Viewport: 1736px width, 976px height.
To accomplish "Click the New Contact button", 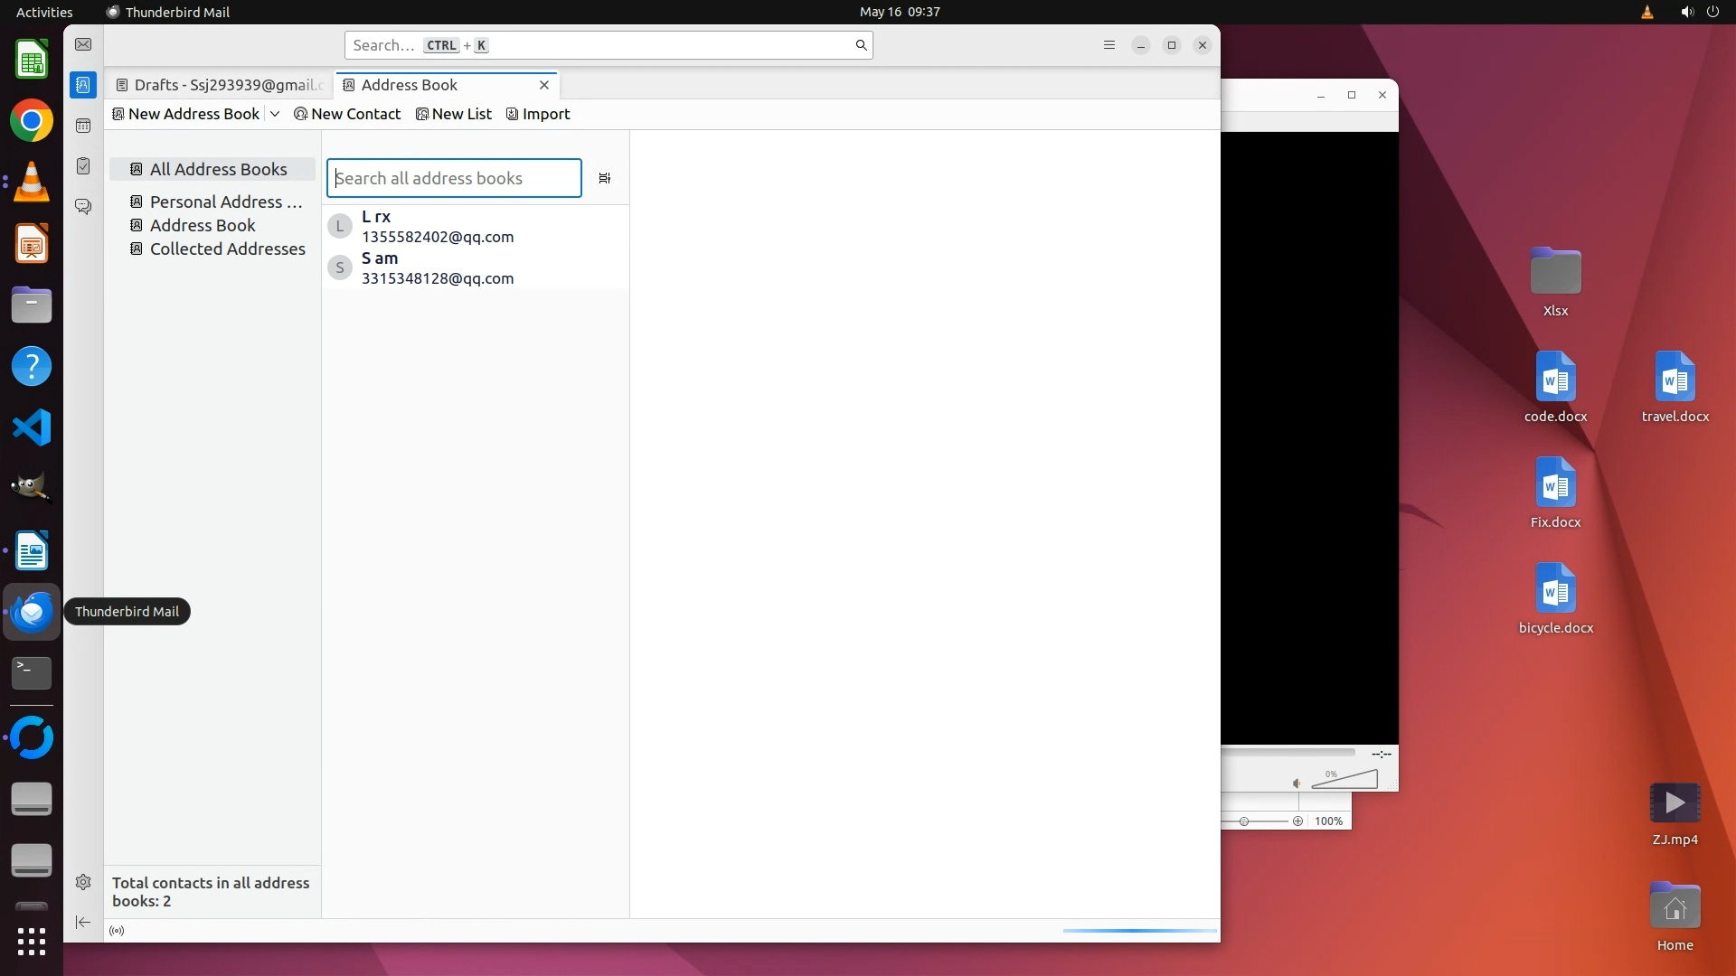I will click(347, 114).
